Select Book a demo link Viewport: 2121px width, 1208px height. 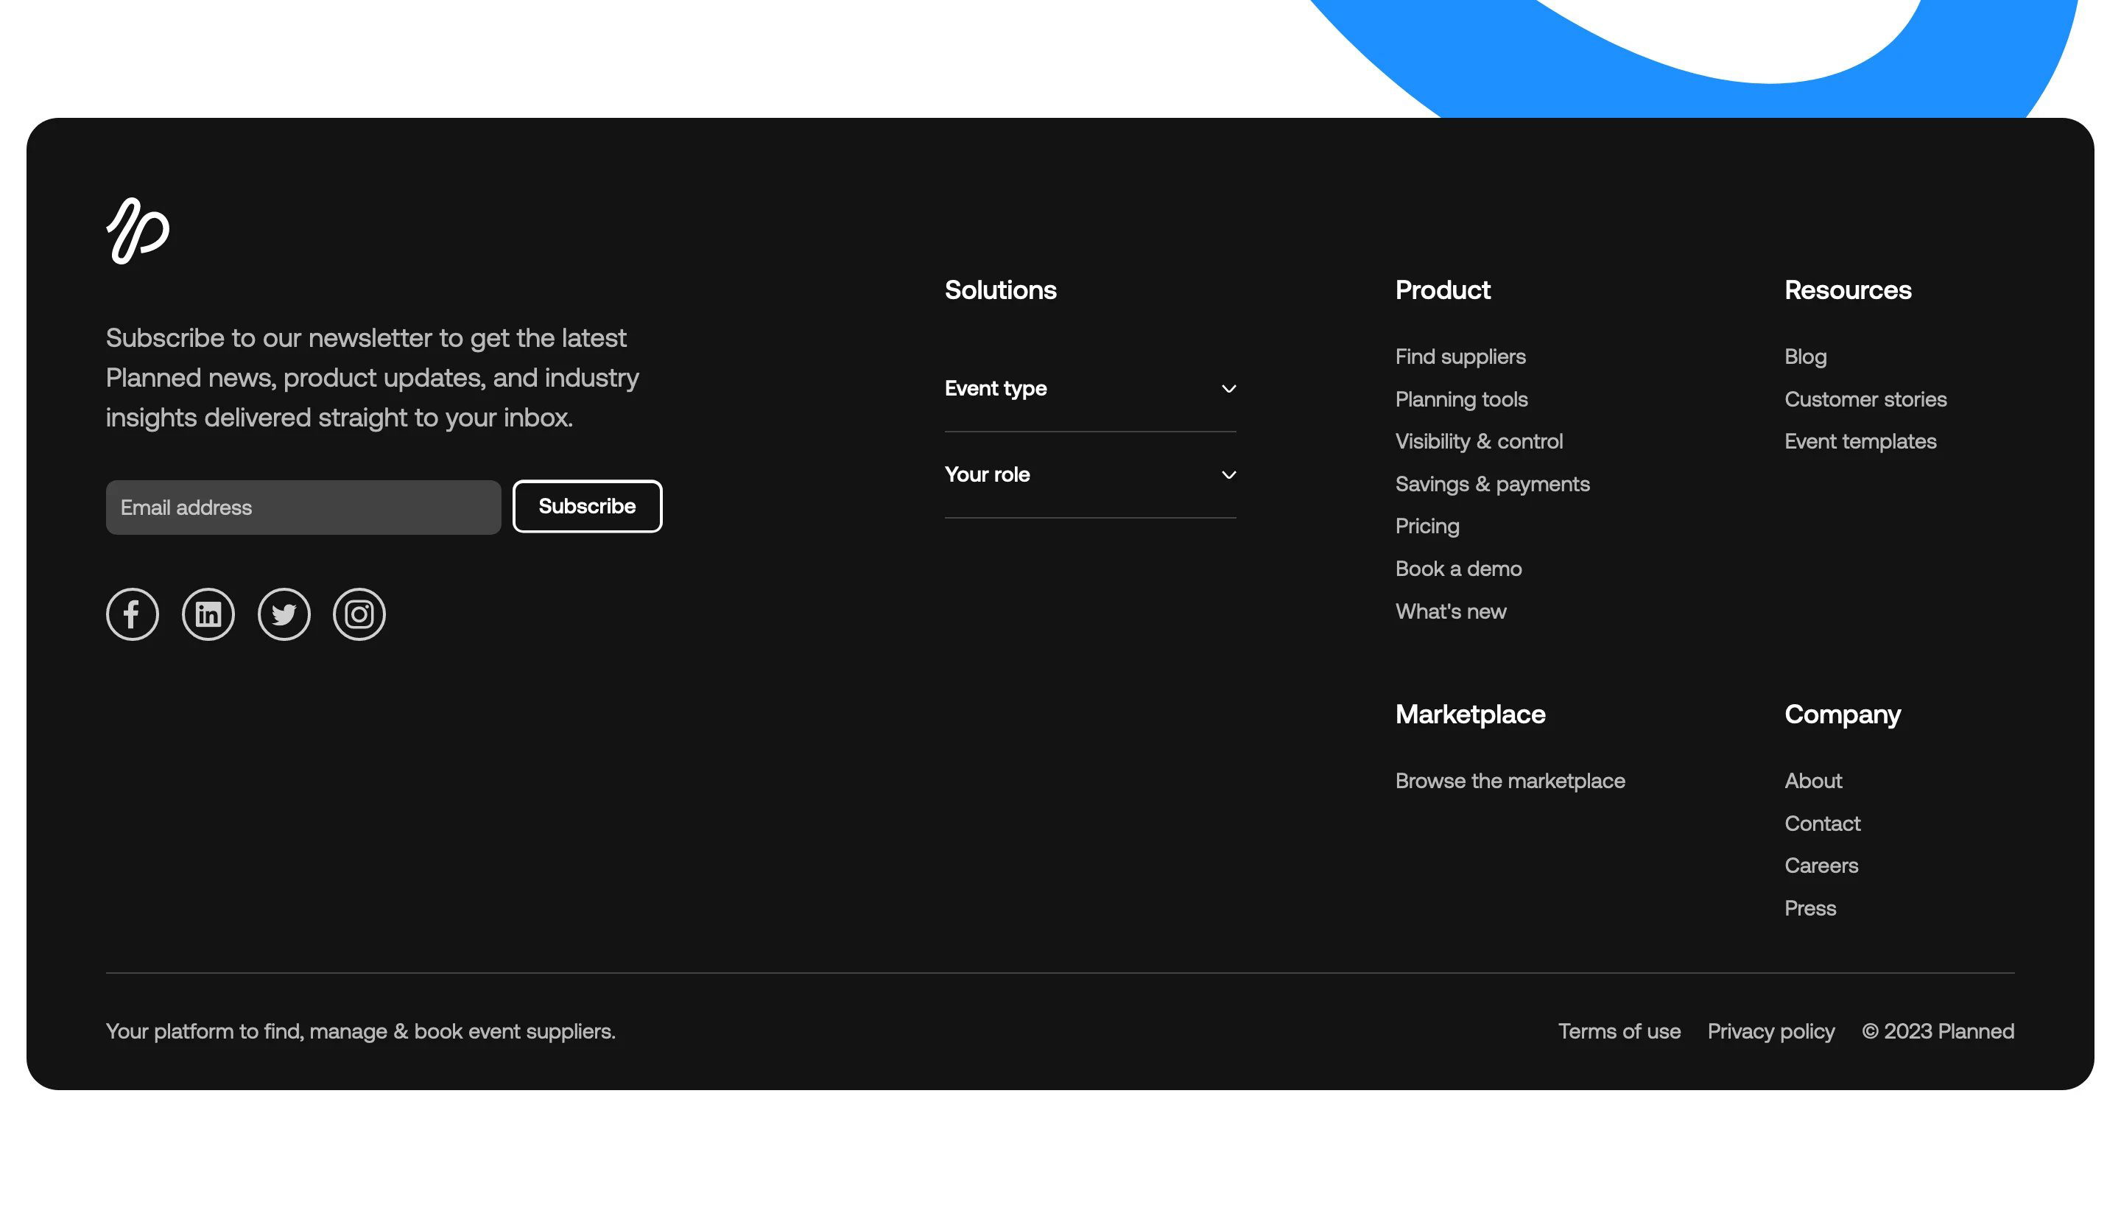(1458, 569)
